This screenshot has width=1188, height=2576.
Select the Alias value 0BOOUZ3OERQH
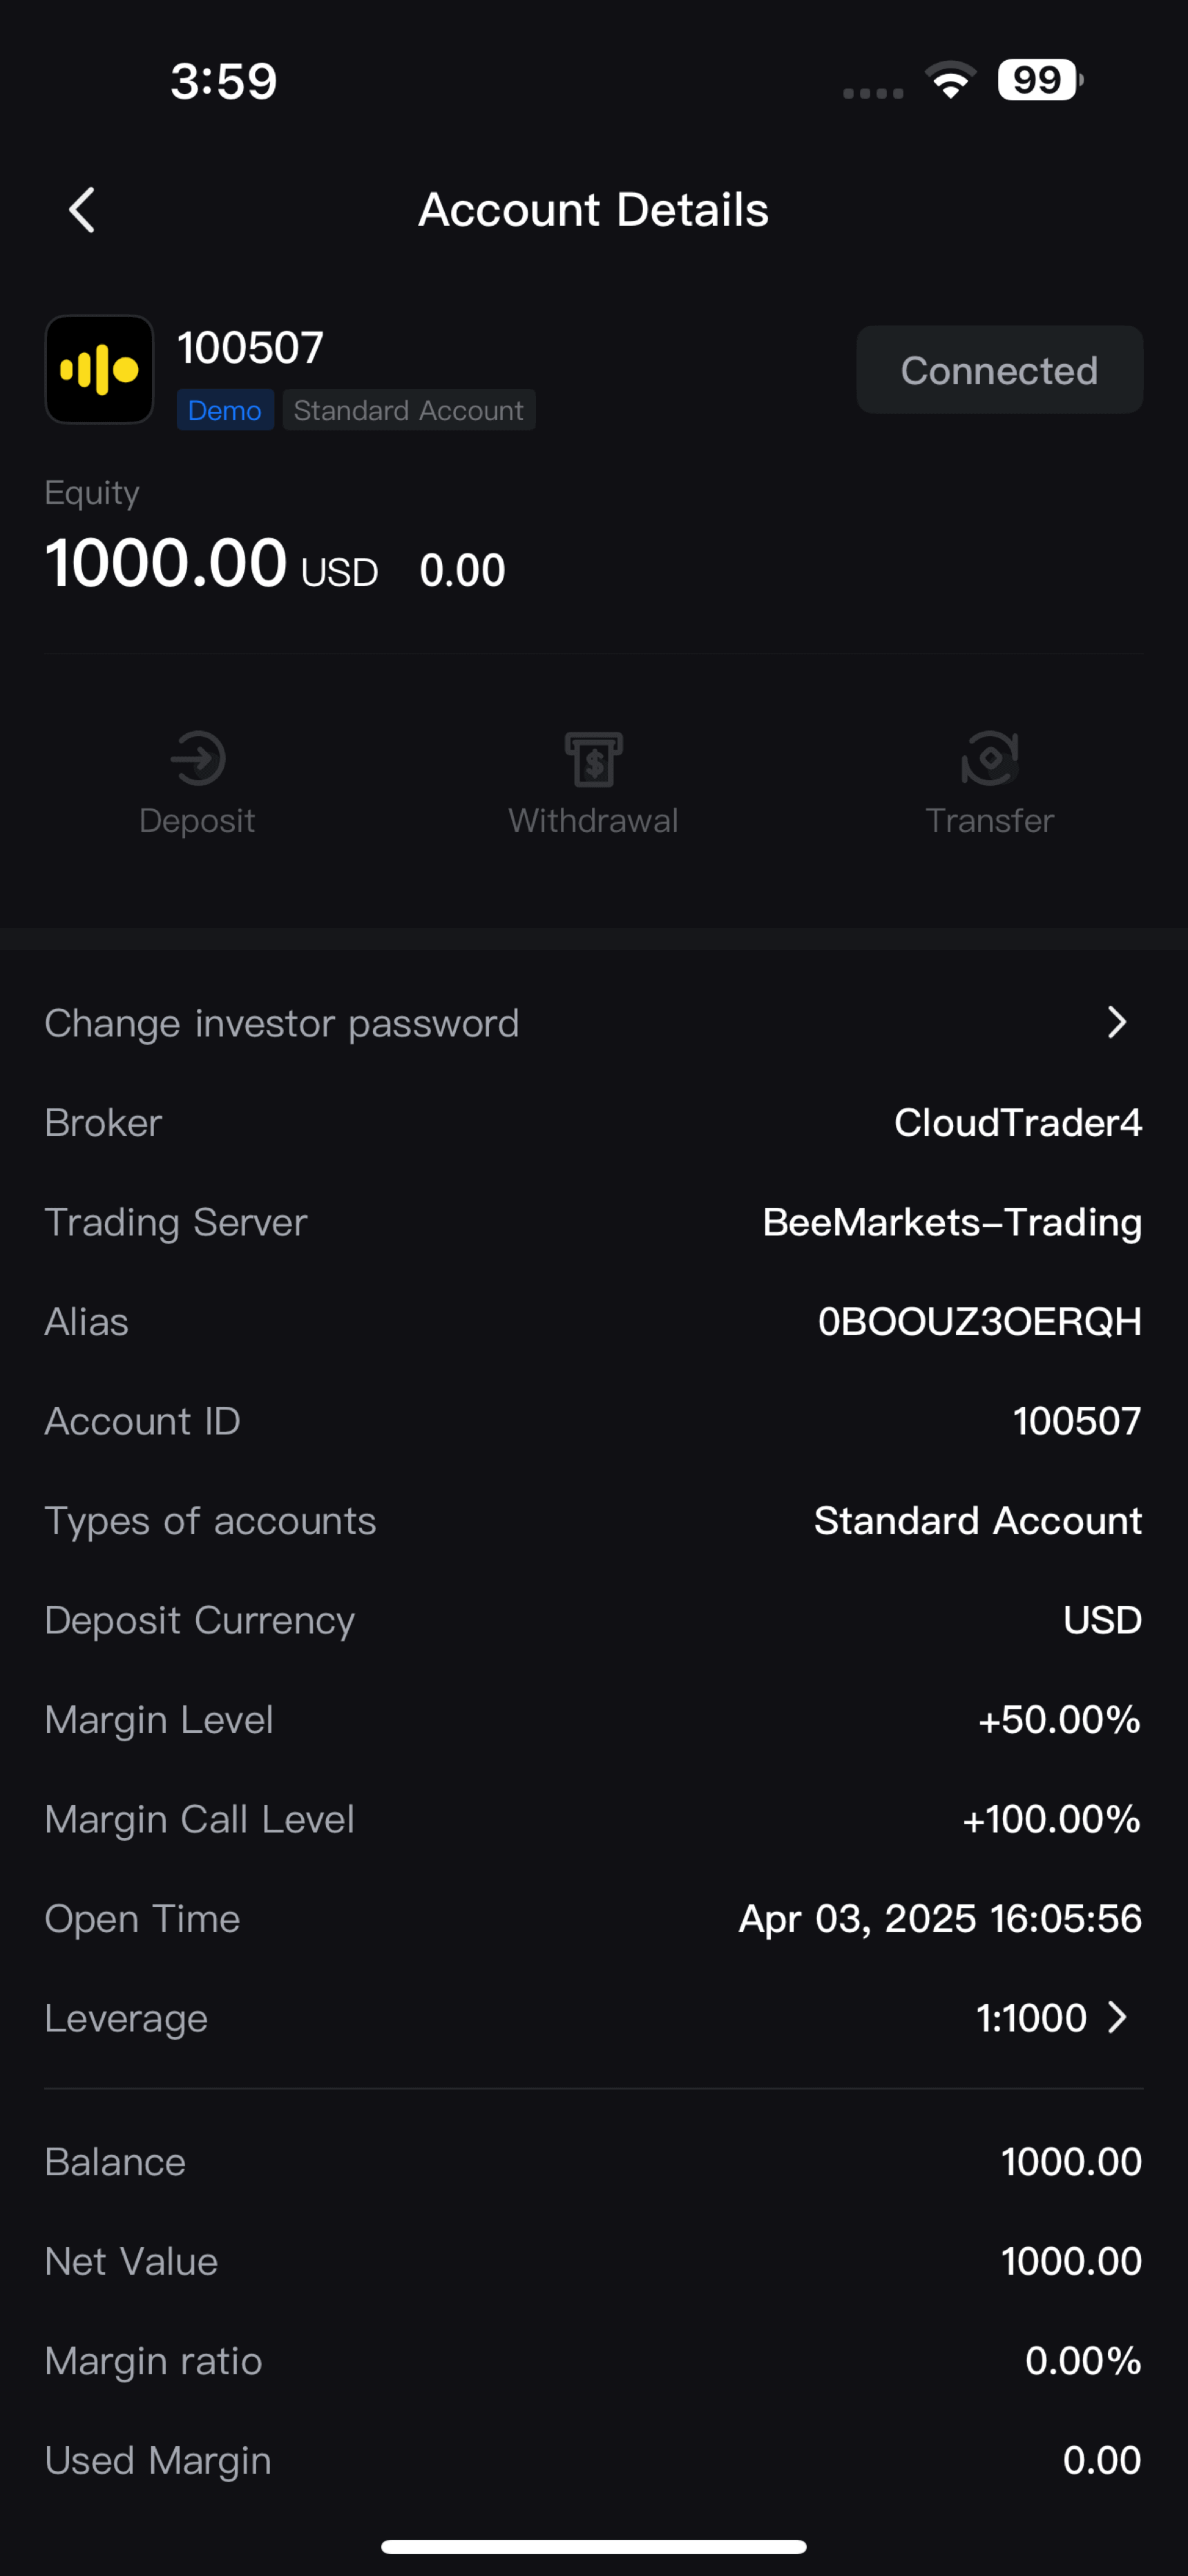click(x=979, y=1322)
